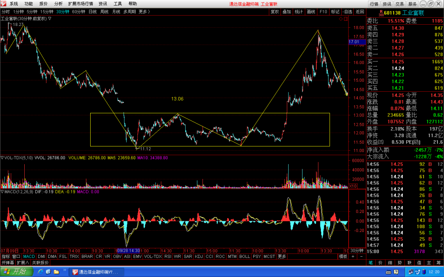Click the minus button to zoom chart
444x277 pixels.
point(361,256)
